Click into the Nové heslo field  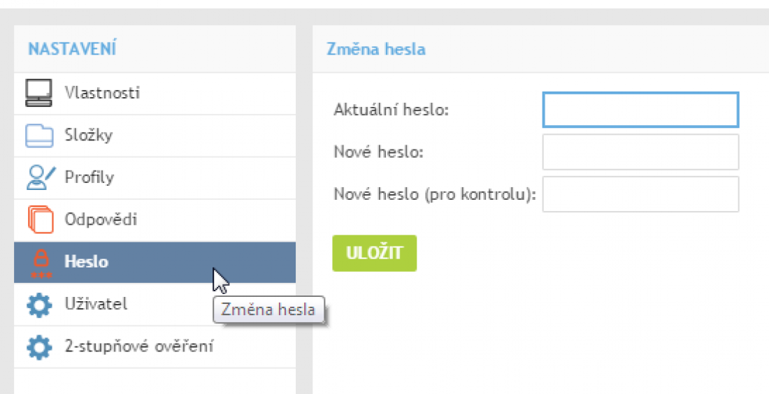coord(640,152)
